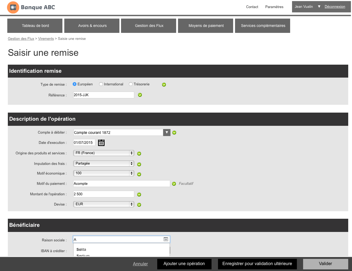This screenshot has height=271, width=352.
Task: Open the Compte à débiter dropdown arrow
Action: (x=167, y=132)
